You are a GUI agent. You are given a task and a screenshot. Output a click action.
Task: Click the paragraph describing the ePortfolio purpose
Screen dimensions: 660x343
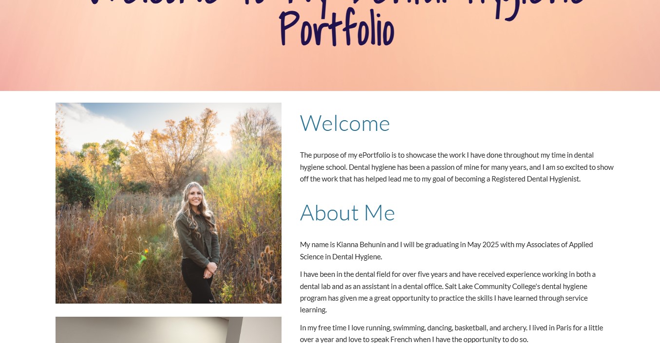pyautogui.click(x=457, y=167)
